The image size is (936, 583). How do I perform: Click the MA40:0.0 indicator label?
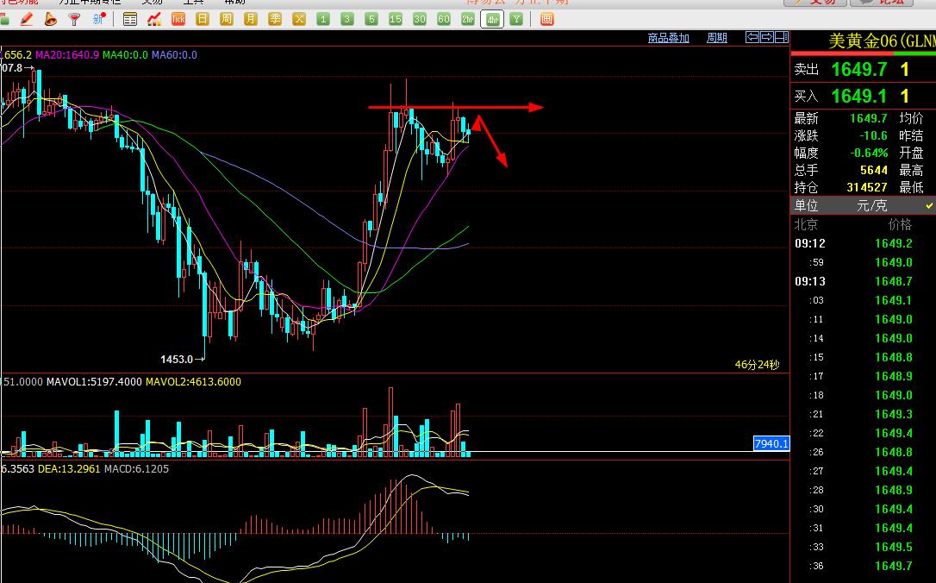click(x=125, y=55)
